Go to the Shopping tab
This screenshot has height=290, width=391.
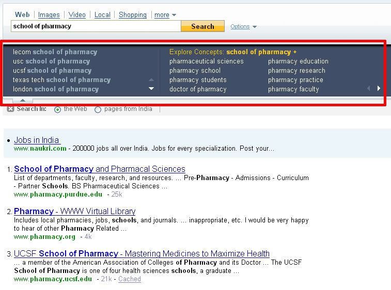point(133,14)
